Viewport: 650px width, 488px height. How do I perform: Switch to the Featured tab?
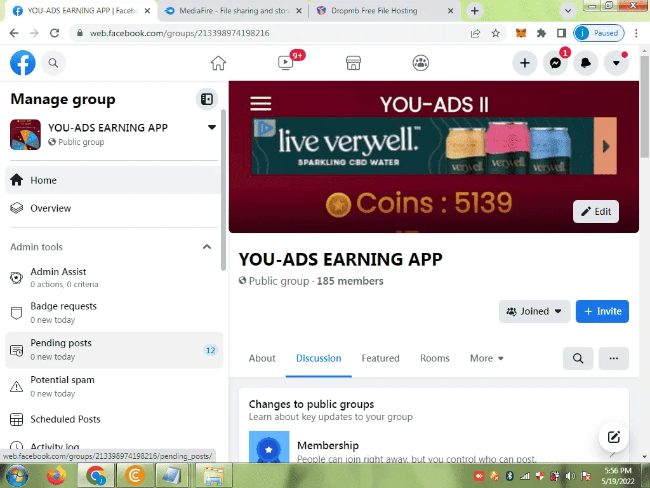(x=381, y=358)
